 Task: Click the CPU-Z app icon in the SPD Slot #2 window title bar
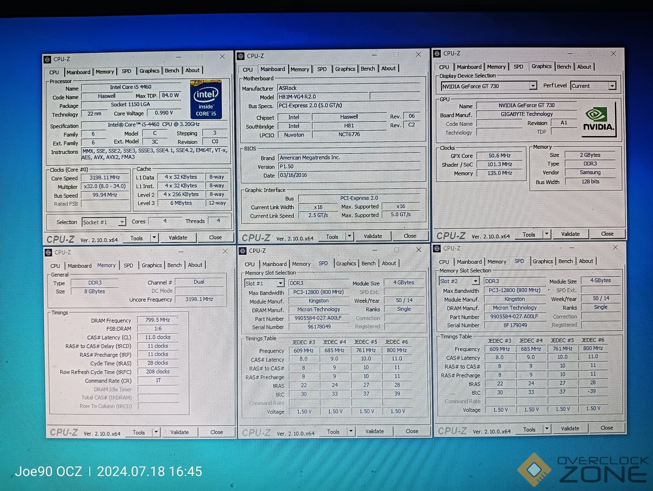[x=437, y=248]
